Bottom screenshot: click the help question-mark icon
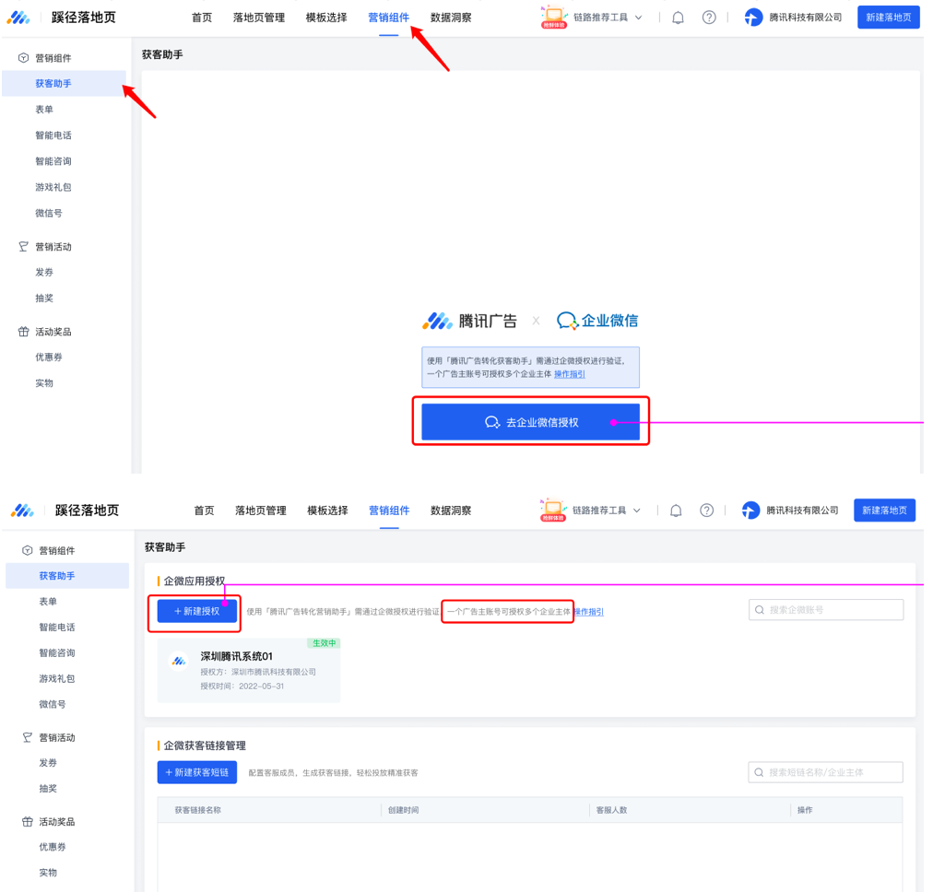This screenshot has height=892, width=933. tap(706, 511)
